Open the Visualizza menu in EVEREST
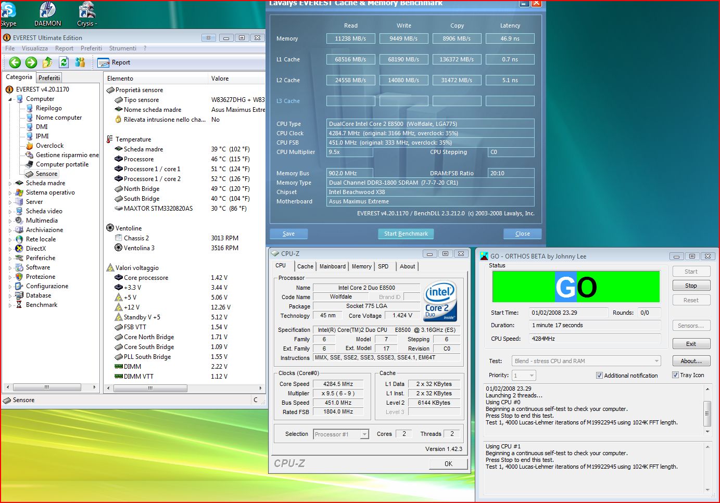 (x=34, y=48)
